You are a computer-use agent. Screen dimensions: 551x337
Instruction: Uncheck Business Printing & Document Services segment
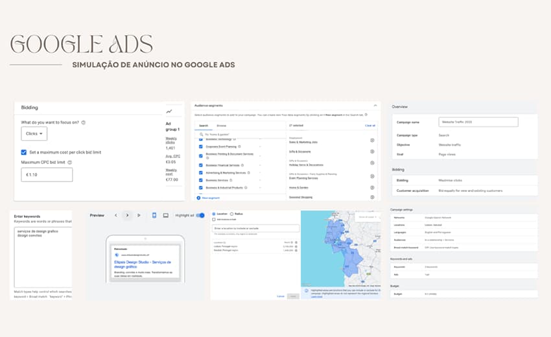201,156
